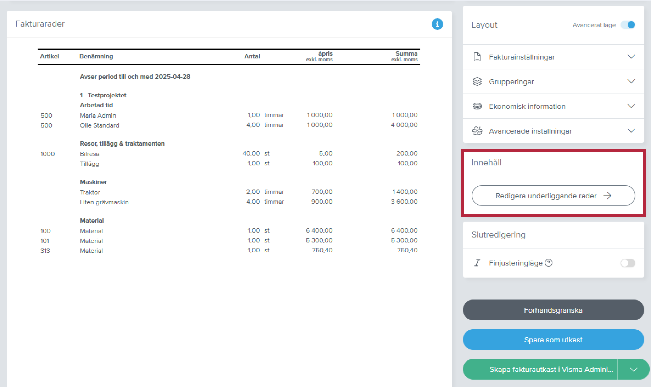This screenshot has width=651, height=387.
Task: Click the Finjusteringläge help question icon
Action: pos(549,263)
